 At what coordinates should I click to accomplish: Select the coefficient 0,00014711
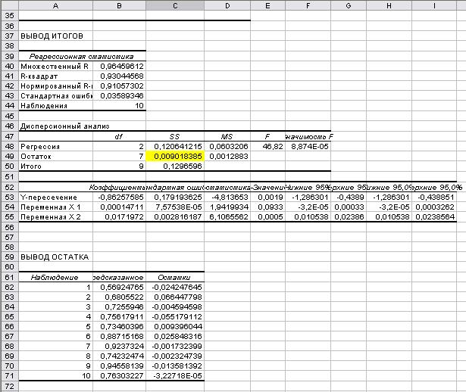(x=119, y=207)
